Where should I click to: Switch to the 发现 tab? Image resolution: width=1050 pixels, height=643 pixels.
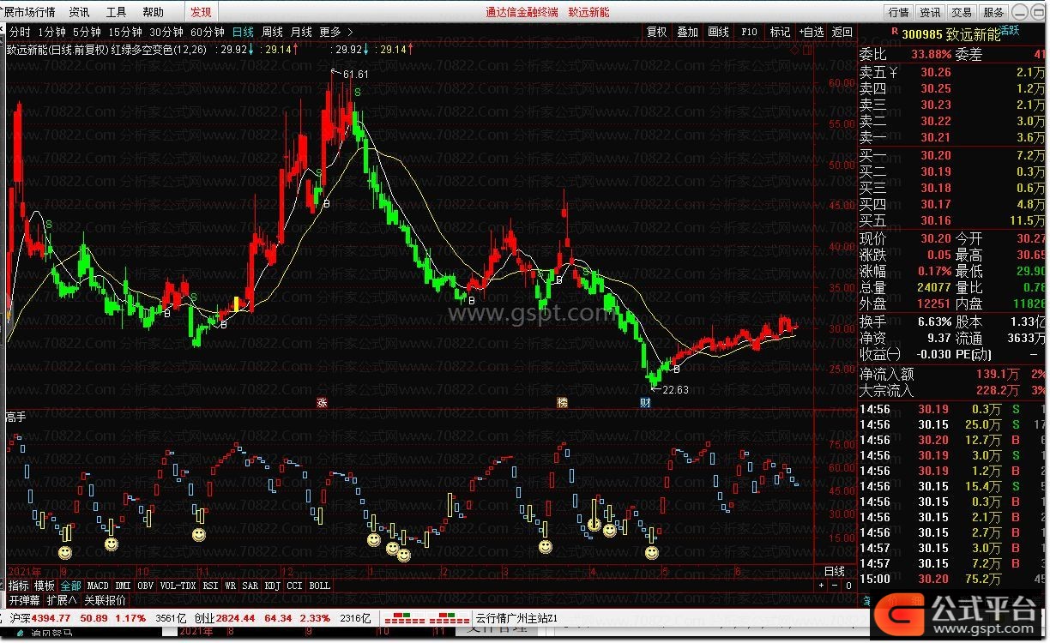201,12
